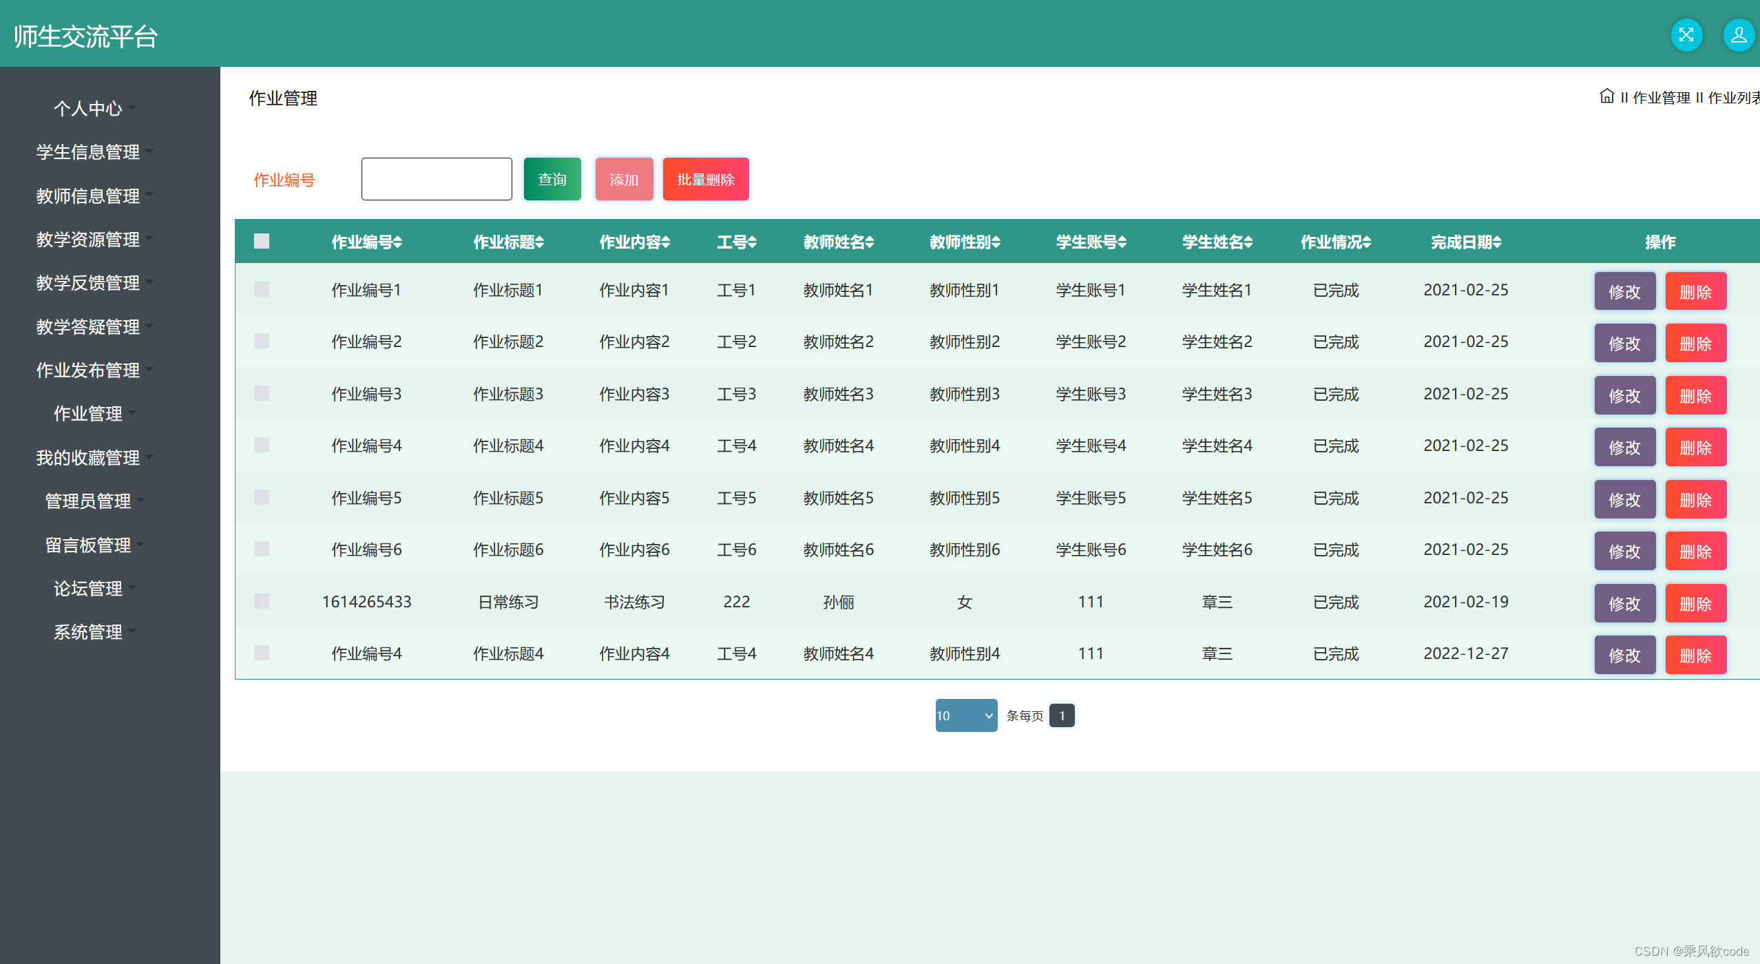Image resolution: width=1760 pixels, height=964 pixels.
Task: Sort by 作业编号 column arrows
Action: click(x=398, y=242)
